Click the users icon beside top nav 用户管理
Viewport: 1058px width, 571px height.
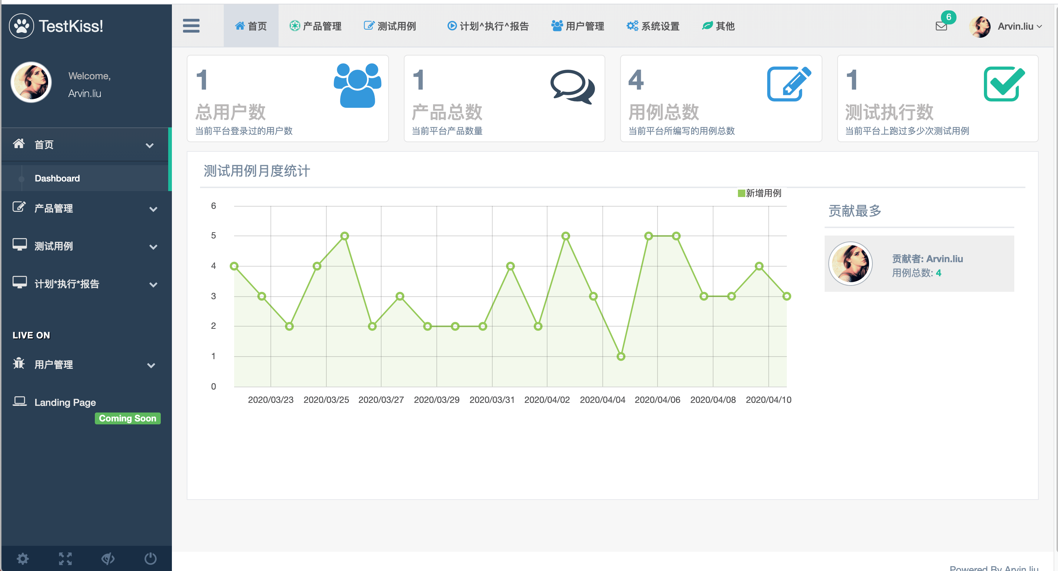tap(556, 26)
